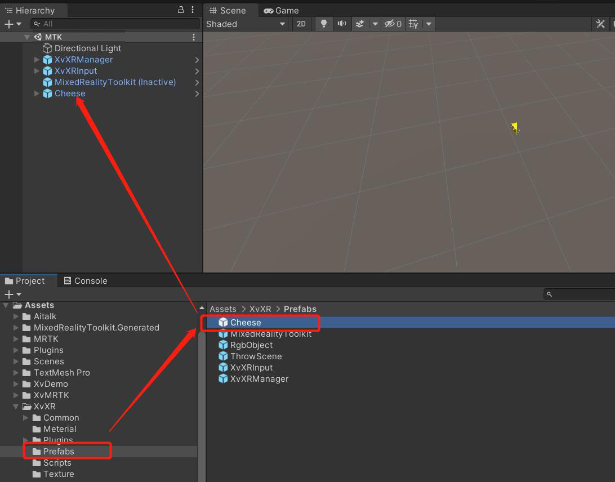Expand the Plugins folder under Assets
Viewport: 615px width, 482px height.
coord(16,350)
